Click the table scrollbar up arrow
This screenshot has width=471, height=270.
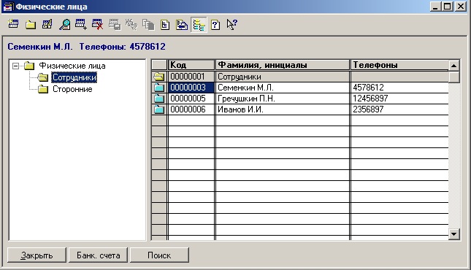pos(454,65)
